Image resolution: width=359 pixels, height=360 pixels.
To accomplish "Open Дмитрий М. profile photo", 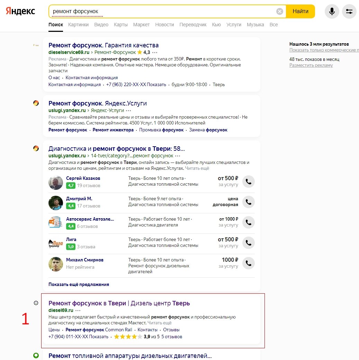I will click(x=56, y=203).
